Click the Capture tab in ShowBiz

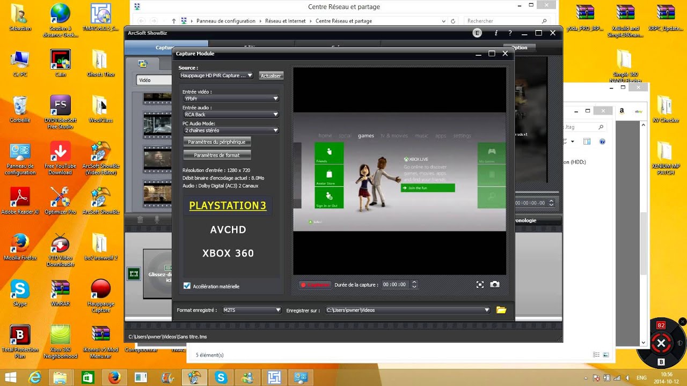[x=164, y=48]
